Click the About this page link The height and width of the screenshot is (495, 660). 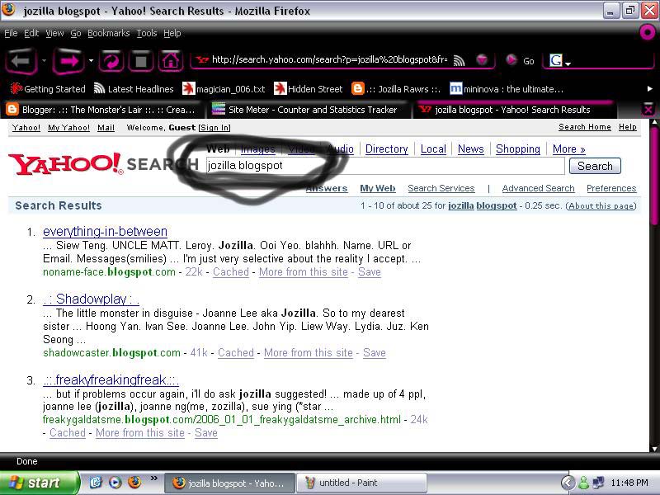601,205
